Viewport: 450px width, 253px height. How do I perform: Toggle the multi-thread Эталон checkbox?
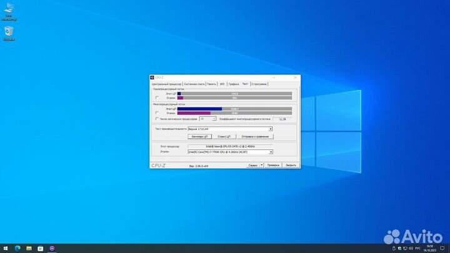pos(157,113)
